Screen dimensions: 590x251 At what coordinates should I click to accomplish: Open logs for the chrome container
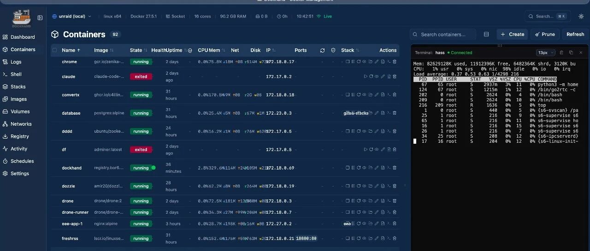click(x=383, y=61)
